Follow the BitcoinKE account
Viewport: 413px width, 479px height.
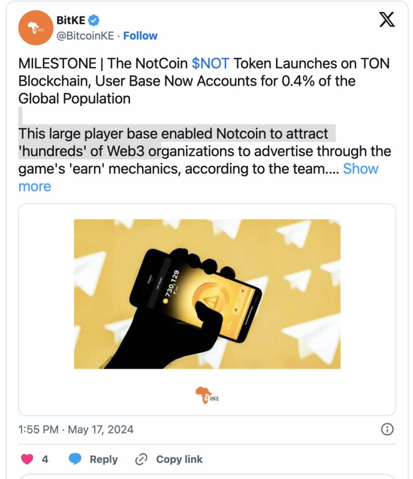(140, 36)
